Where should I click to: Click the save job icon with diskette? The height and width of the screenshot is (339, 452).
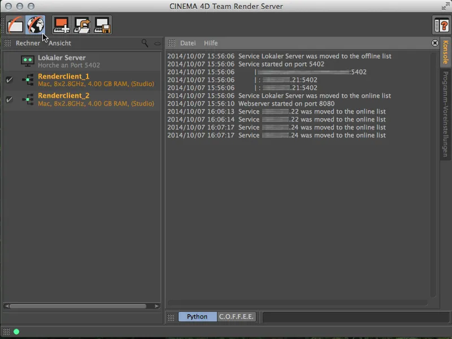click(102, 24)
